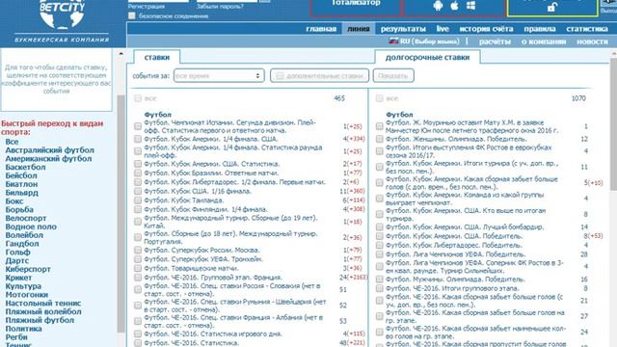617x347 pixels.
Task: Check Мужчины Олимпиада Победитель
Action: click(379, 280)
